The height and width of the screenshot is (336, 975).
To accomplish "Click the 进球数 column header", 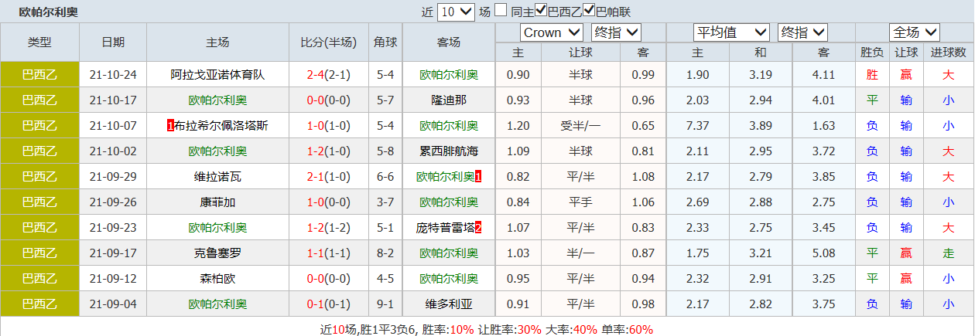I will (x=948, y=53).
